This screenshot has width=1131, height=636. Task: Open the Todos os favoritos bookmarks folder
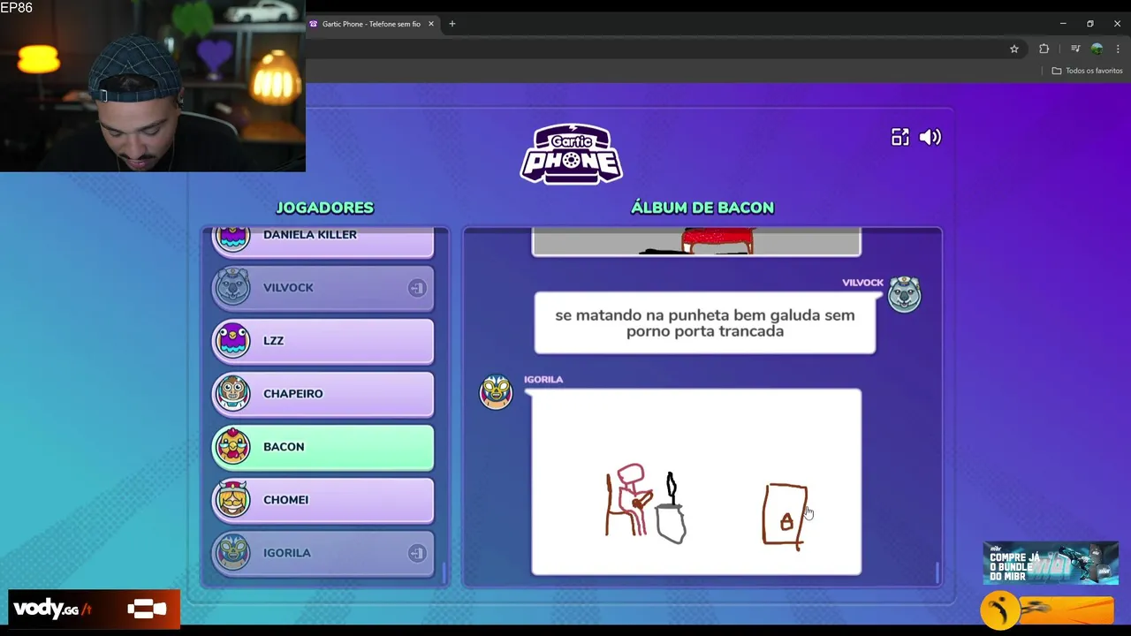click(x=1087, y=71)
